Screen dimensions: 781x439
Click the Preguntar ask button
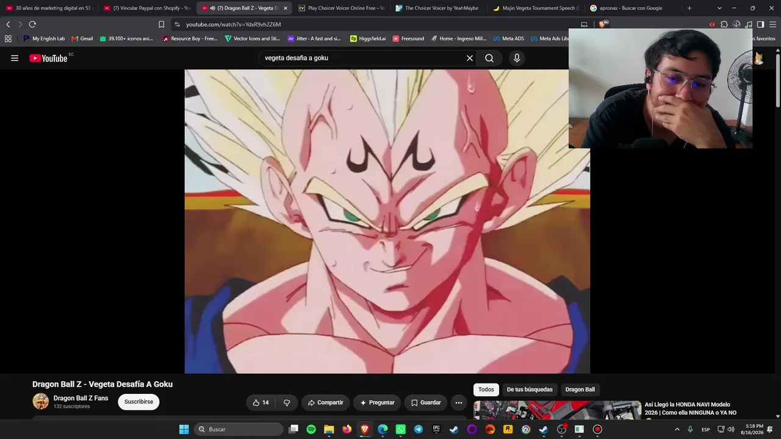coord(377,402)
